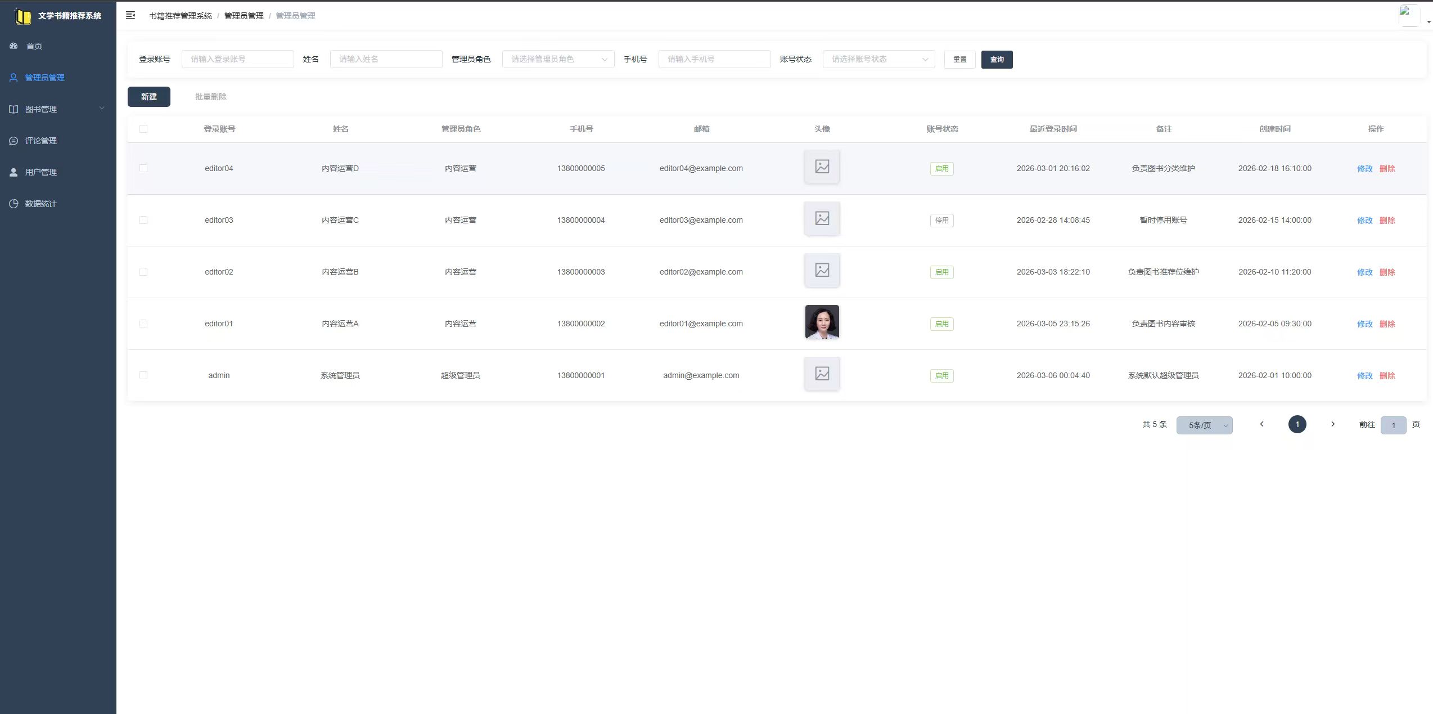1433x714 pixels.
Task: Check the row checkbox for editor04
Action: [x=143, y=168]
